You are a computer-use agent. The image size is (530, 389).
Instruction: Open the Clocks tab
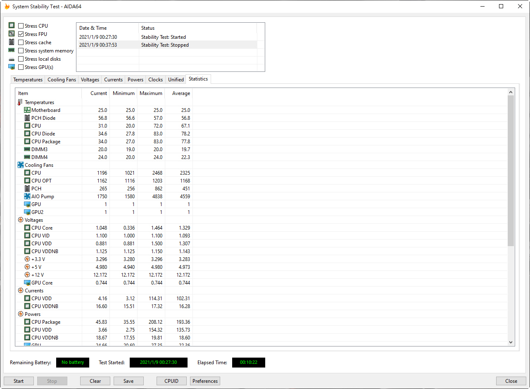[x=155, y=80]
